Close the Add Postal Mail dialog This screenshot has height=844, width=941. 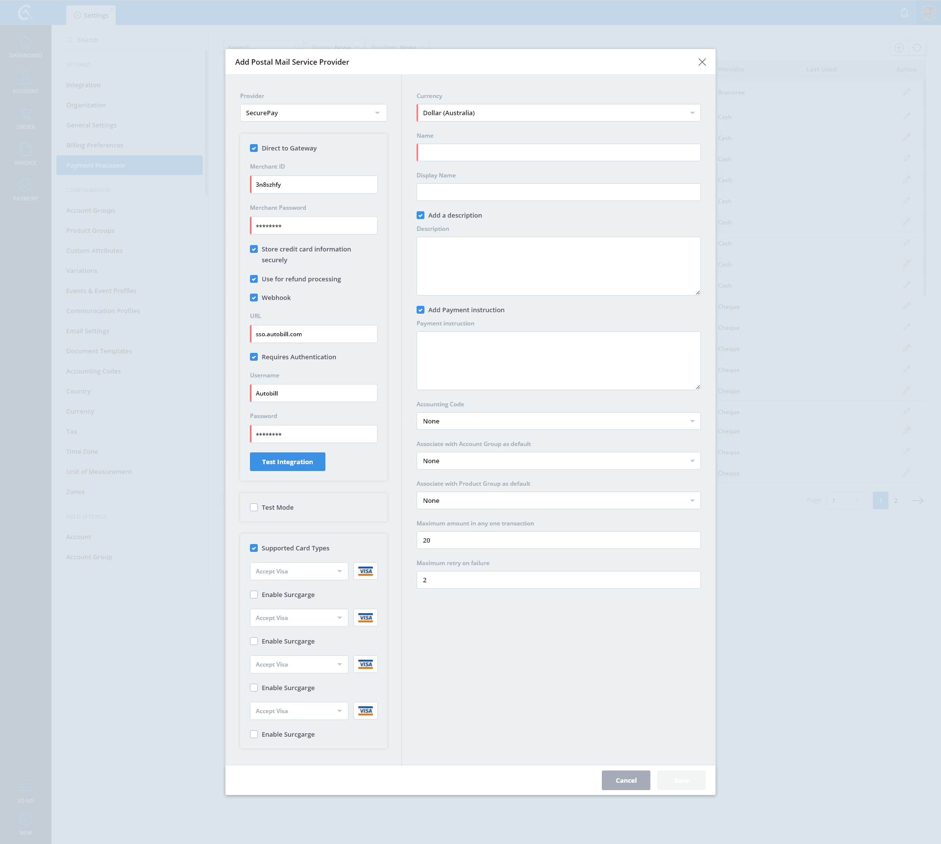[x=702, y=62]
